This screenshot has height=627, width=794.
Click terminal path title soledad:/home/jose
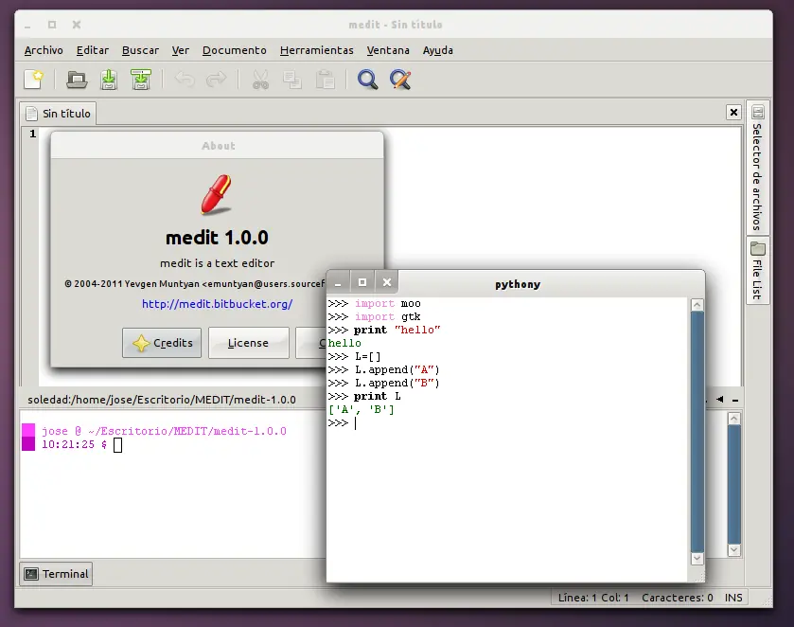click(x=162, y=400)
